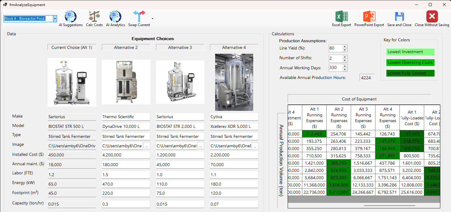The width and height of the screenshot is (451, 212).
Task: Click Close Without Saving red X
Action: tap(432, 16)
